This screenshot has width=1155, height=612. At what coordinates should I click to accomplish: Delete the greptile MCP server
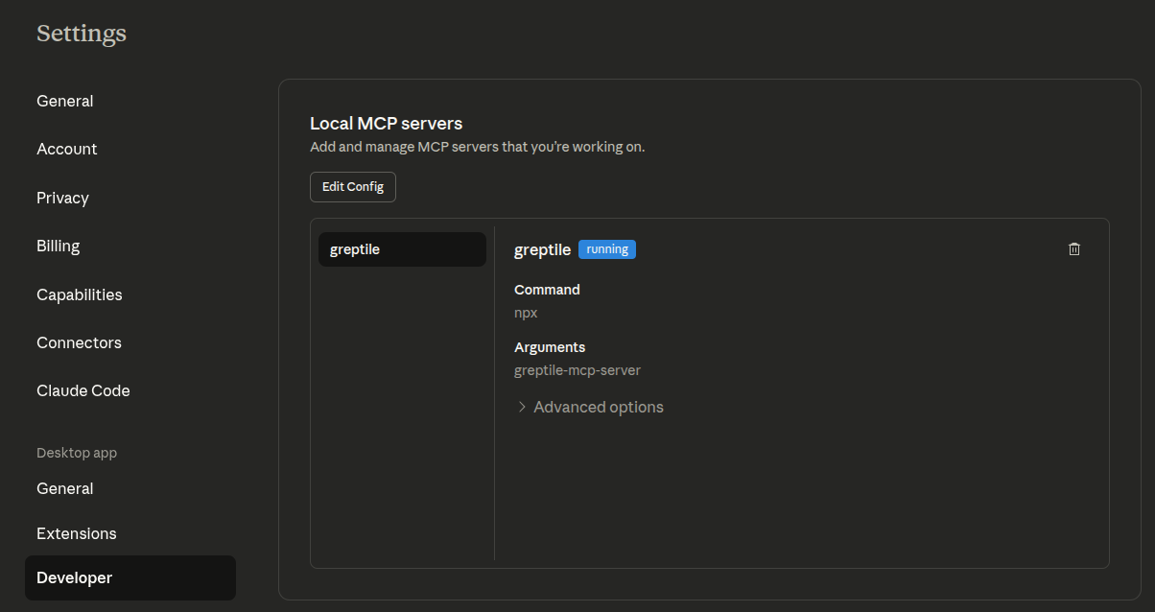[1073, 248]
